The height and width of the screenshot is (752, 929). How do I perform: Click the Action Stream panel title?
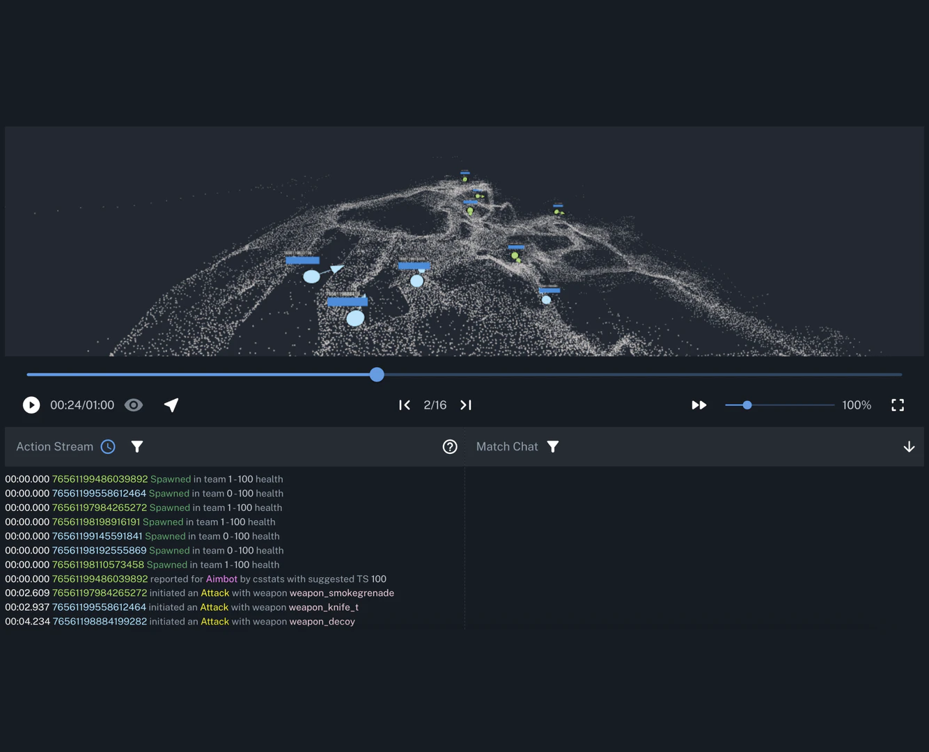[x=55, y=446]
